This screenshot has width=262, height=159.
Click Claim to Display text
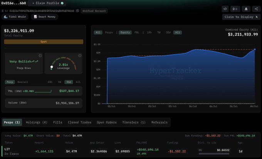click(x=239, y=17)
